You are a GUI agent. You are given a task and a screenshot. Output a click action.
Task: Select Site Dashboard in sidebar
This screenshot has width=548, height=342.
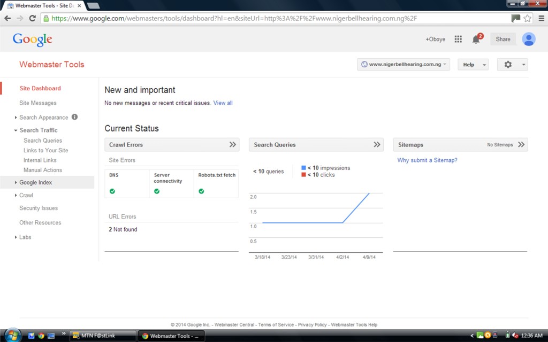tap(40, 88)
